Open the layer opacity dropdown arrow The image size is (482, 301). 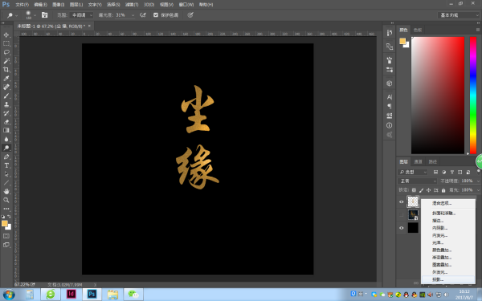click(x=478, y=181)
